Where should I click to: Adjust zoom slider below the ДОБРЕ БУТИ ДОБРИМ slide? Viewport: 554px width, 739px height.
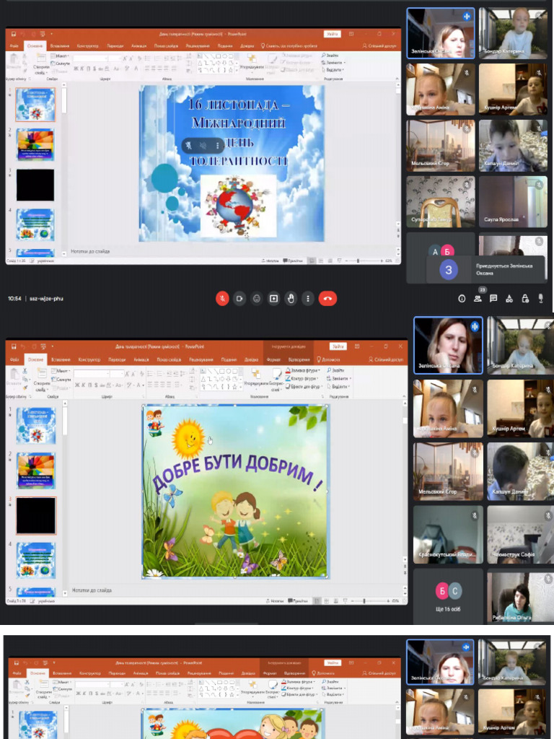365,601
